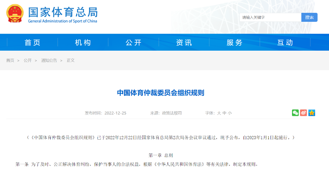Select the 公开 navigation tab
This screenshot has height=169, width=329.
(x=133, y=42)
